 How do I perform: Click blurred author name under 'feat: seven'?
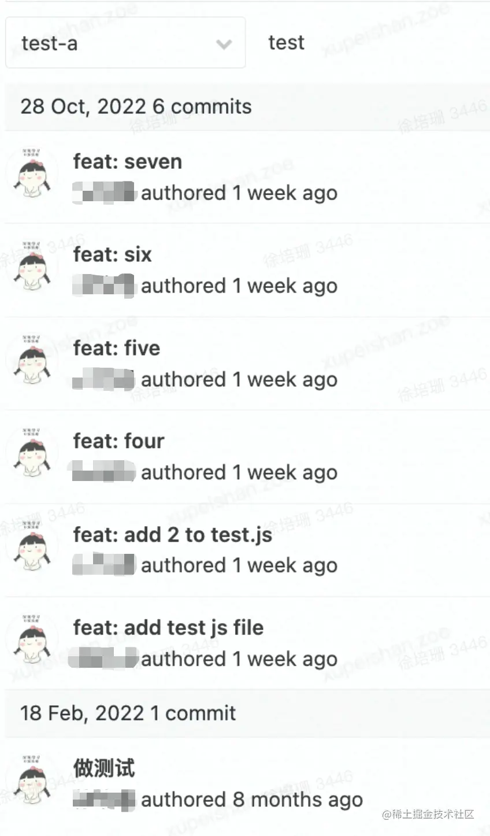tap(104, 193)
